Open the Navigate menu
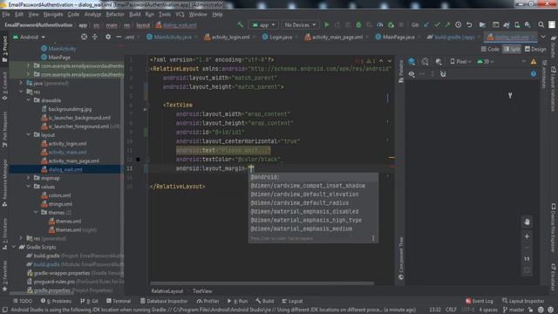558x314 pixels. 53,14
